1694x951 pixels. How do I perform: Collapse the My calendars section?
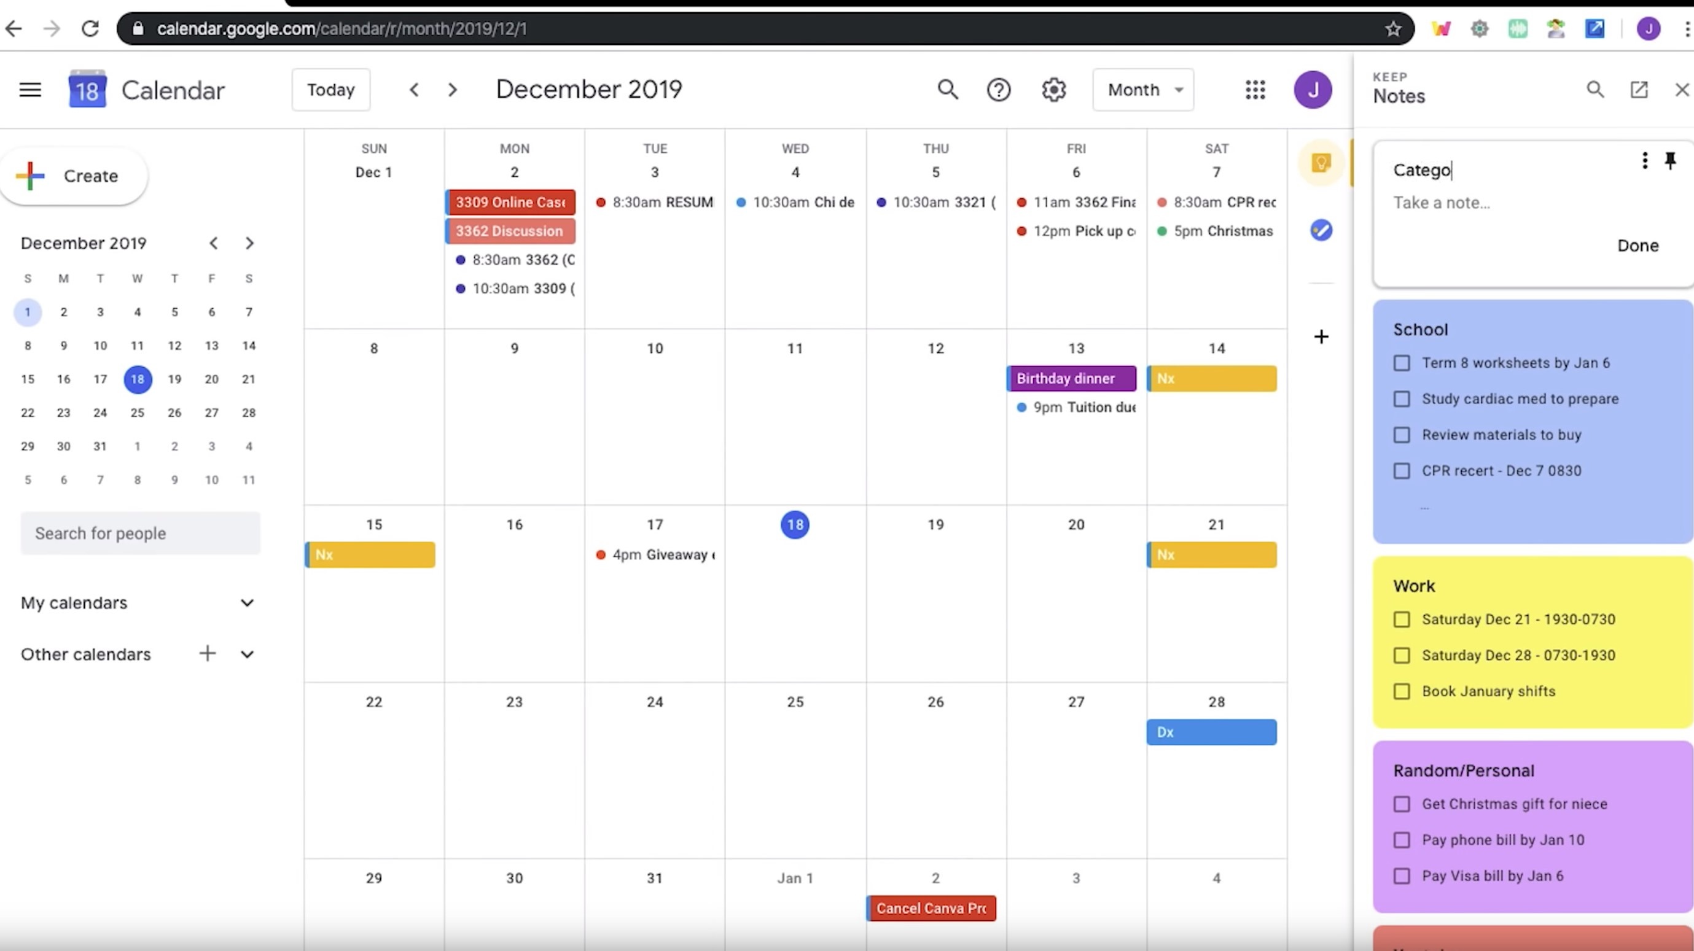(x=246, y=603)
